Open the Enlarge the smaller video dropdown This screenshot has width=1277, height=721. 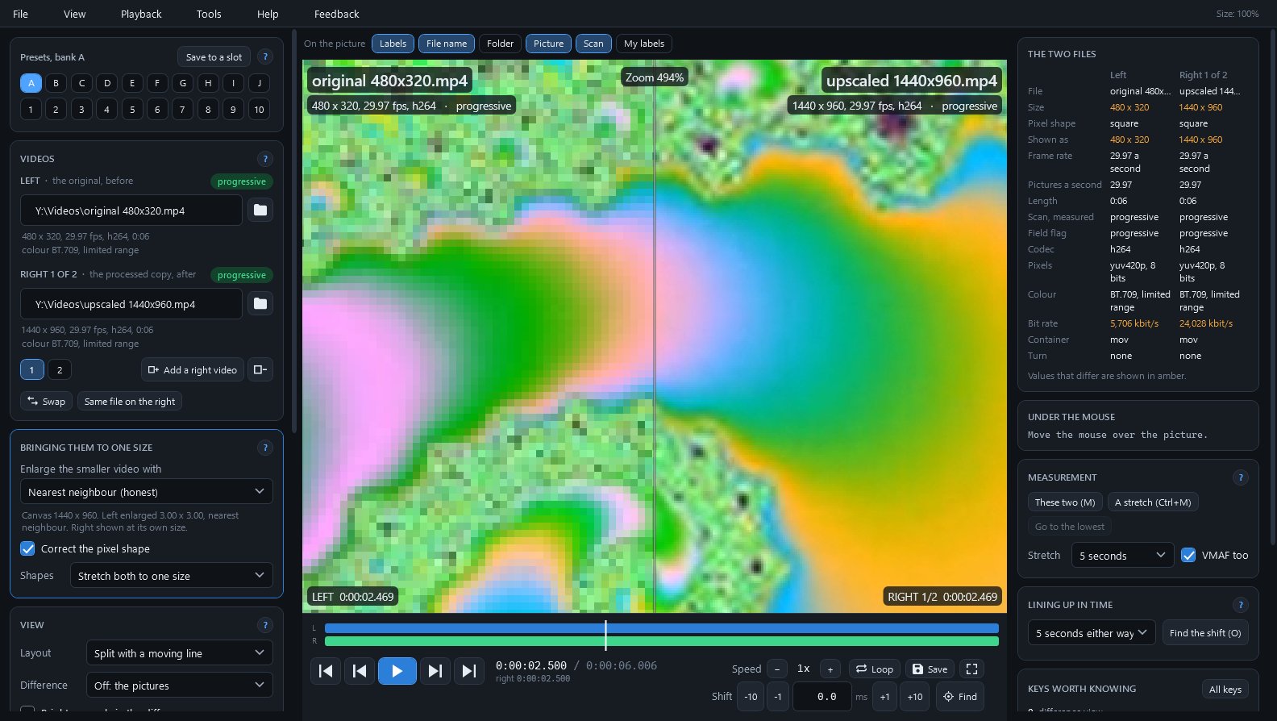coord(147,492)
